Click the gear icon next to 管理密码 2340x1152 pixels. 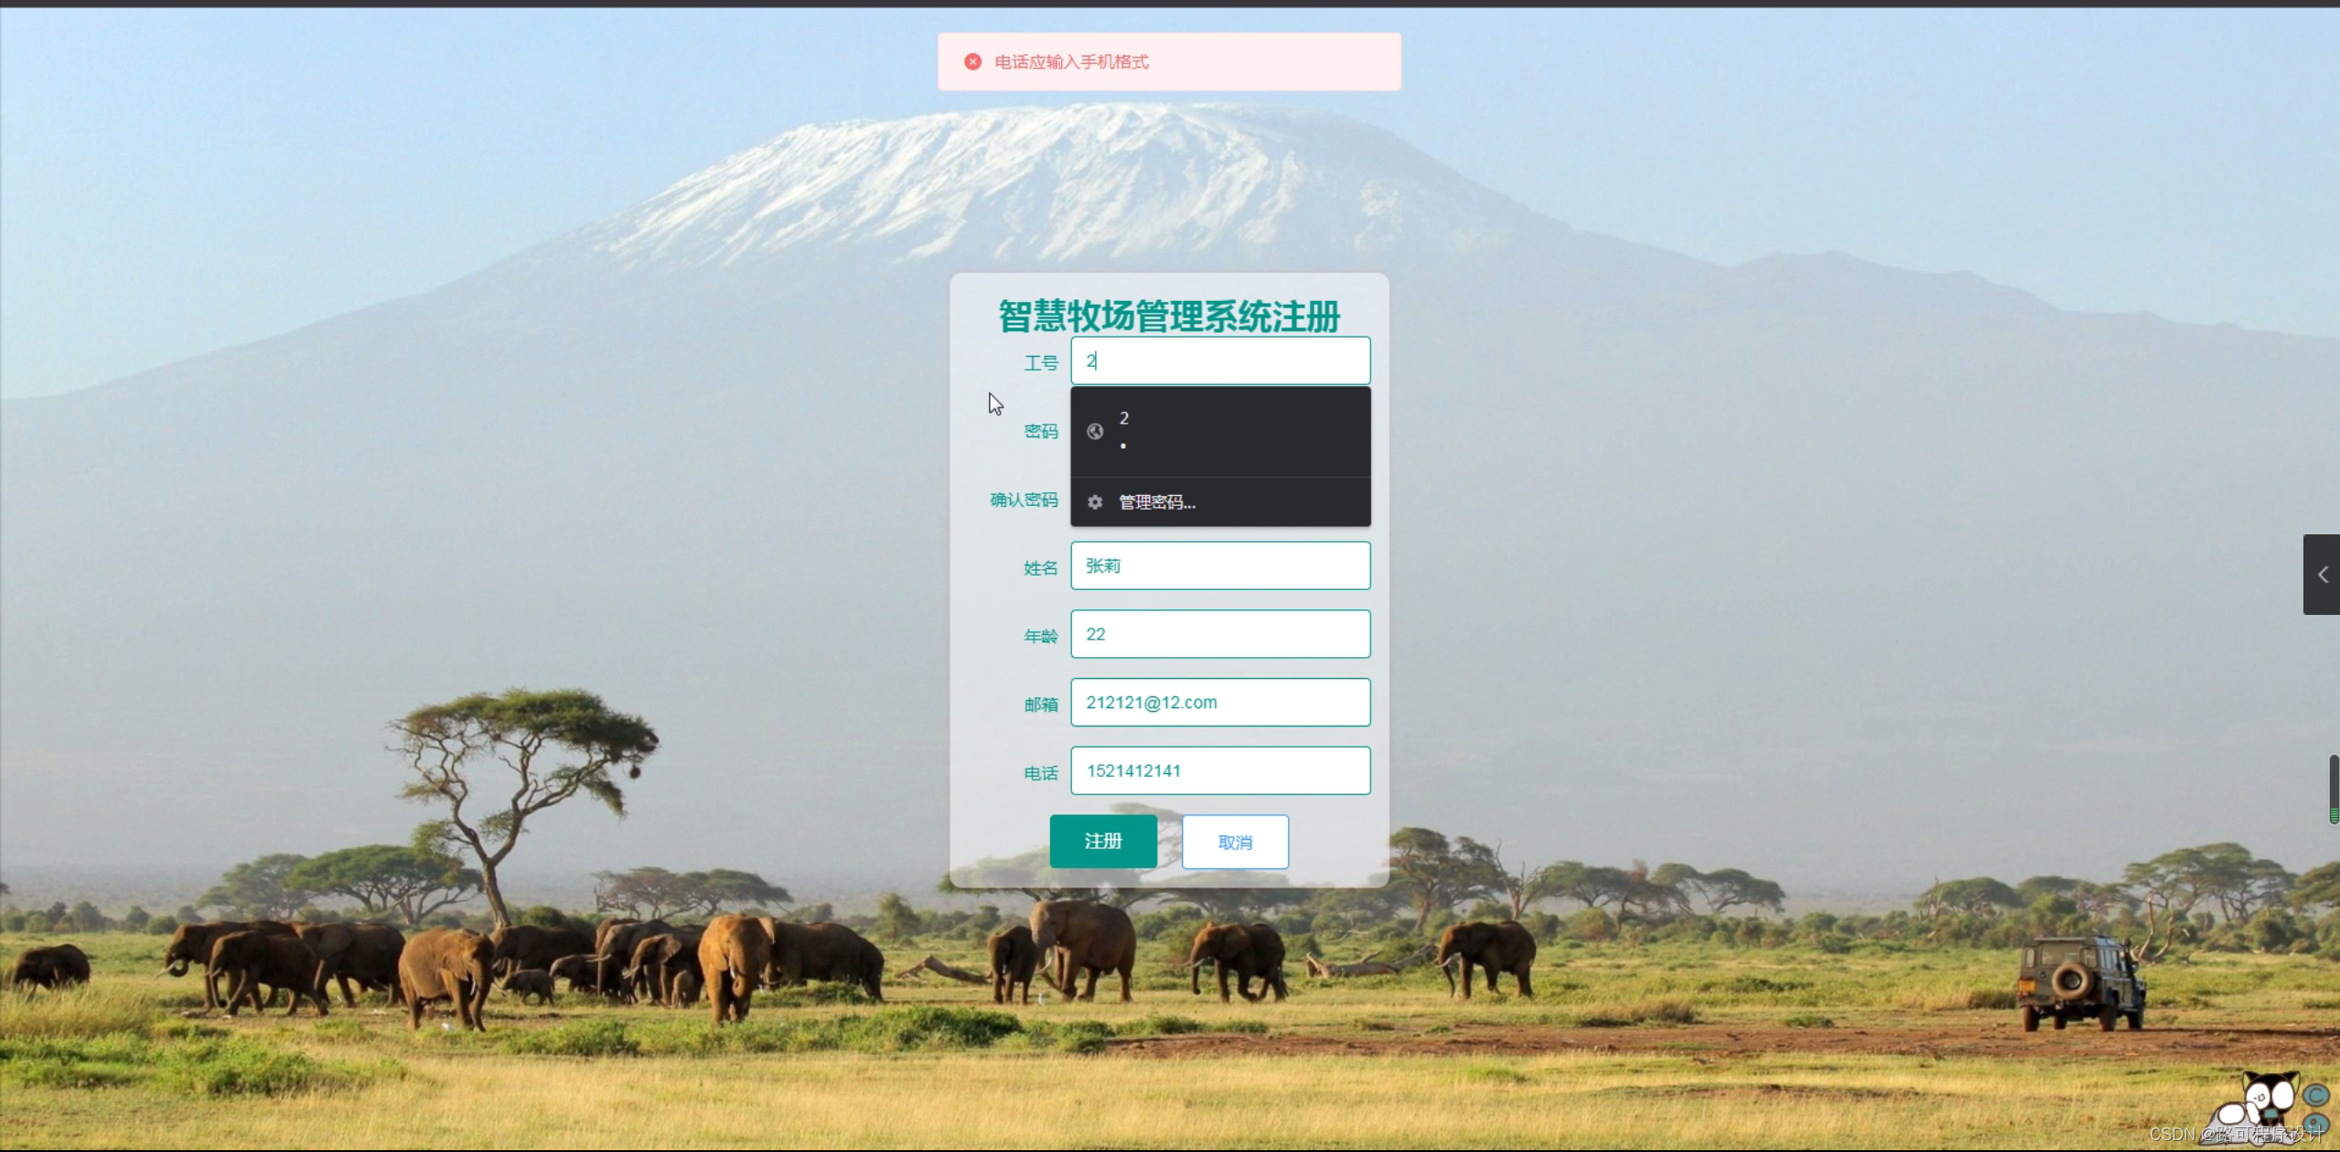(x=1094, y=502)
